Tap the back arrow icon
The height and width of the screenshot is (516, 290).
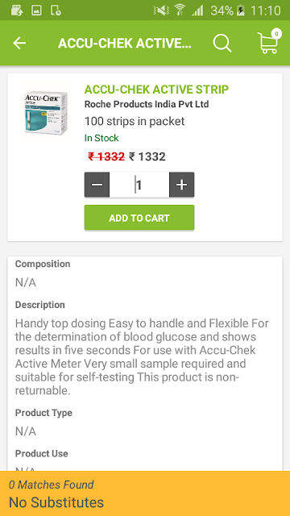point(19,43)
